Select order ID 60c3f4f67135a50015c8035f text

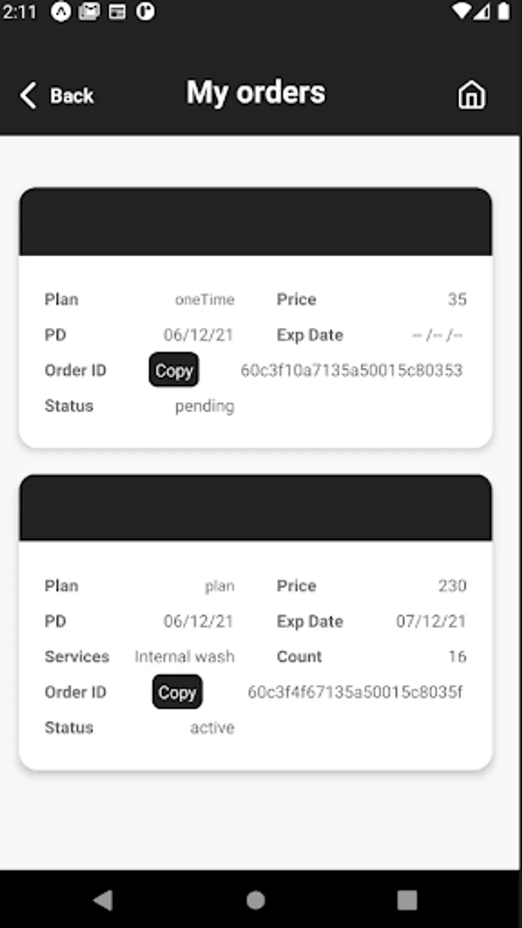[355, 691]
